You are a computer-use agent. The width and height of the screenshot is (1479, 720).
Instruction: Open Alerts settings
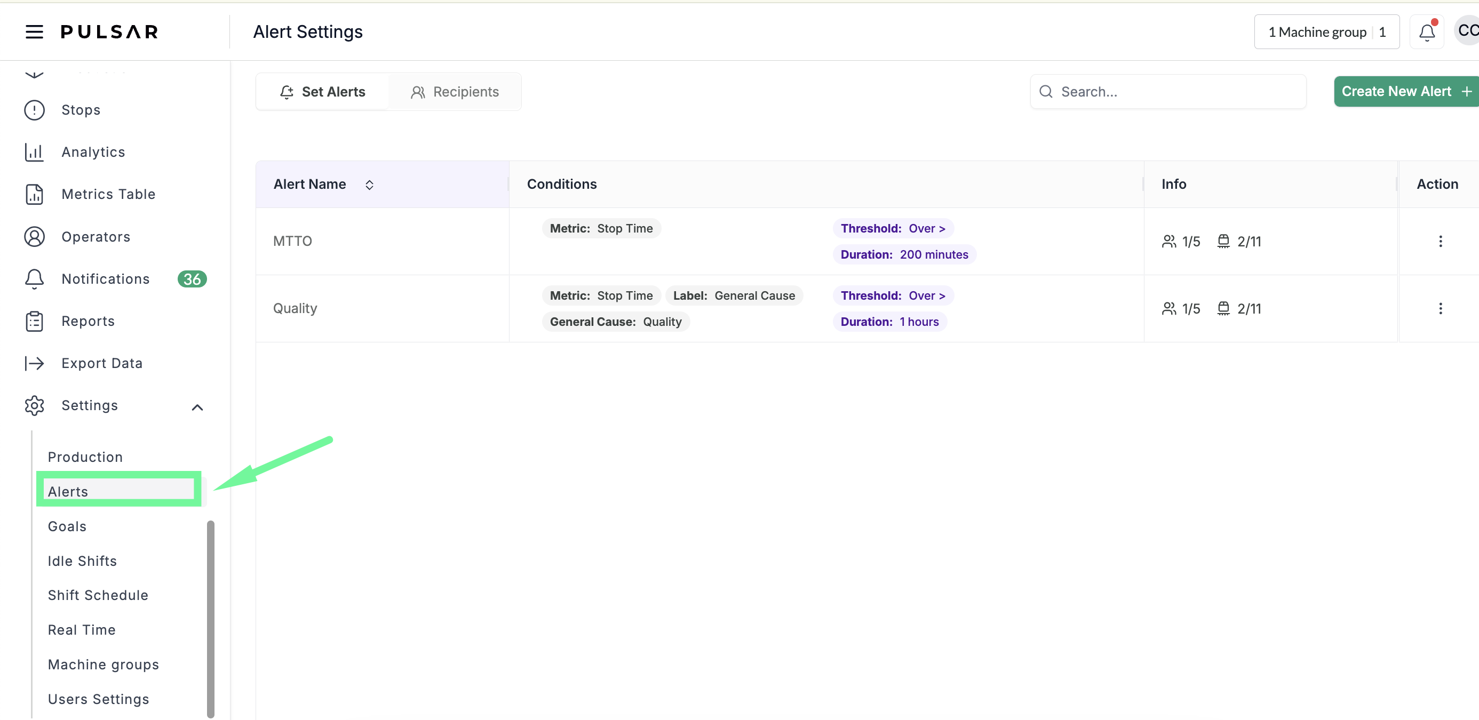68,491
